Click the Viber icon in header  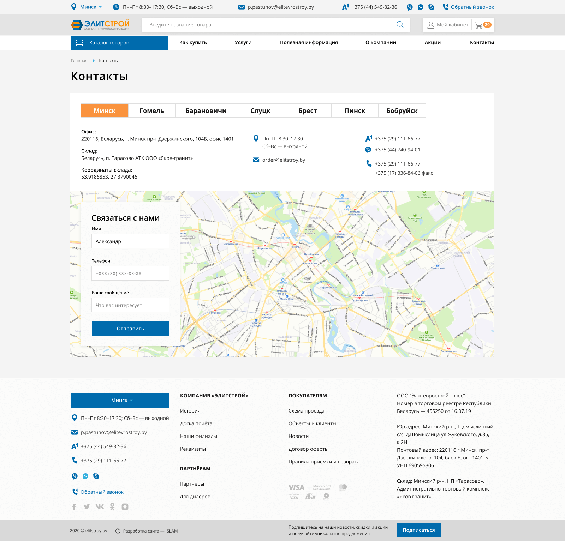tap(410, 7)
